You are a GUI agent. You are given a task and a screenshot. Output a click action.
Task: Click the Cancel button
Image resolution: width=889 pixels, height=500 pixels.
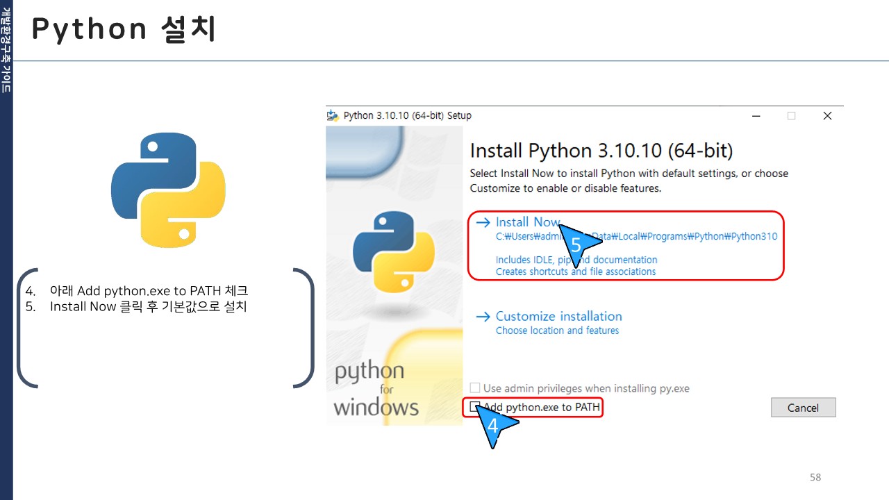(x=803, y=408)
